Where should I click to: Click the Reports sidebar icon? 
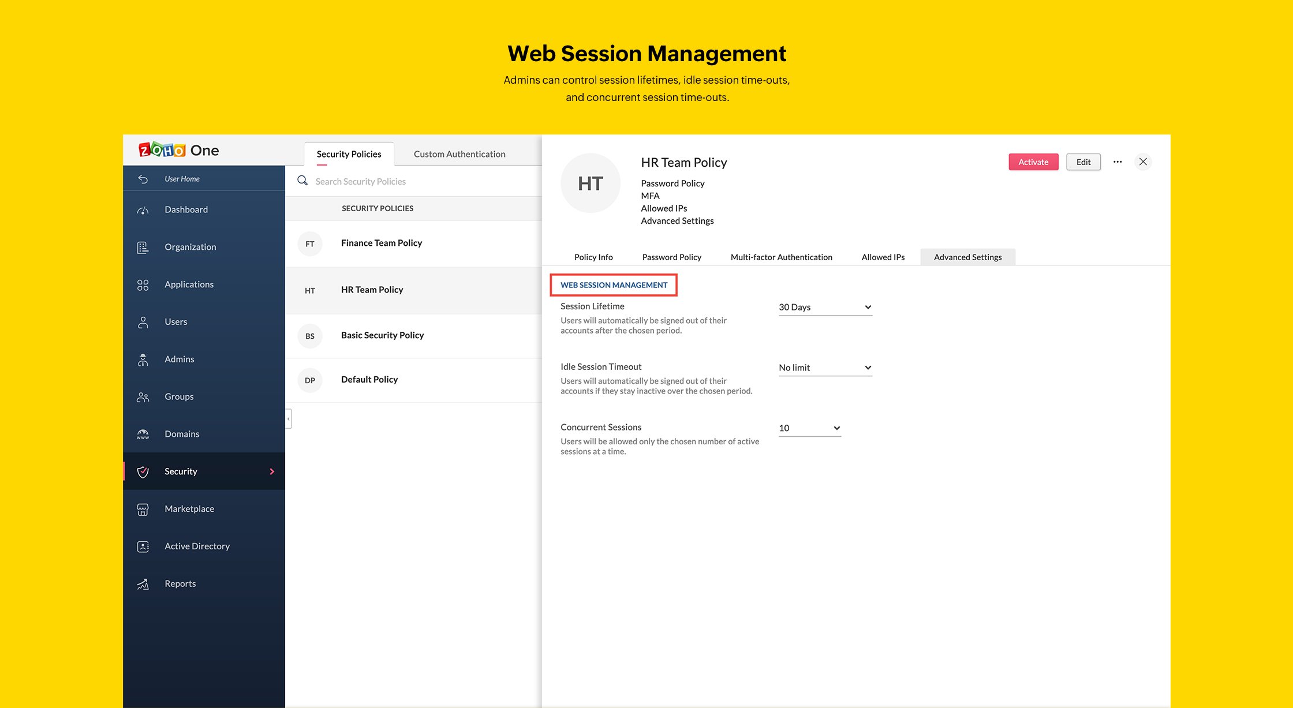tap(142, 583)
